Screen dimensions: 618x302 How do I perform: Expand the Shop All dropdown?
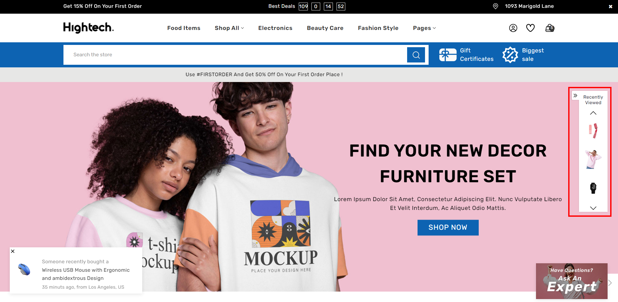pos(229,28)
